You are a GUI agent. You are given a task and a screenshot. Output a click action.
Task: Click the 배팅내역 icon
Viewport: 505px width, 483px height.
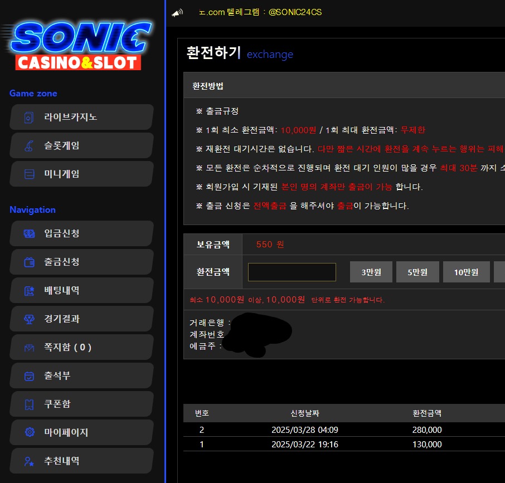pyautogui.click(x=29, y=291)
